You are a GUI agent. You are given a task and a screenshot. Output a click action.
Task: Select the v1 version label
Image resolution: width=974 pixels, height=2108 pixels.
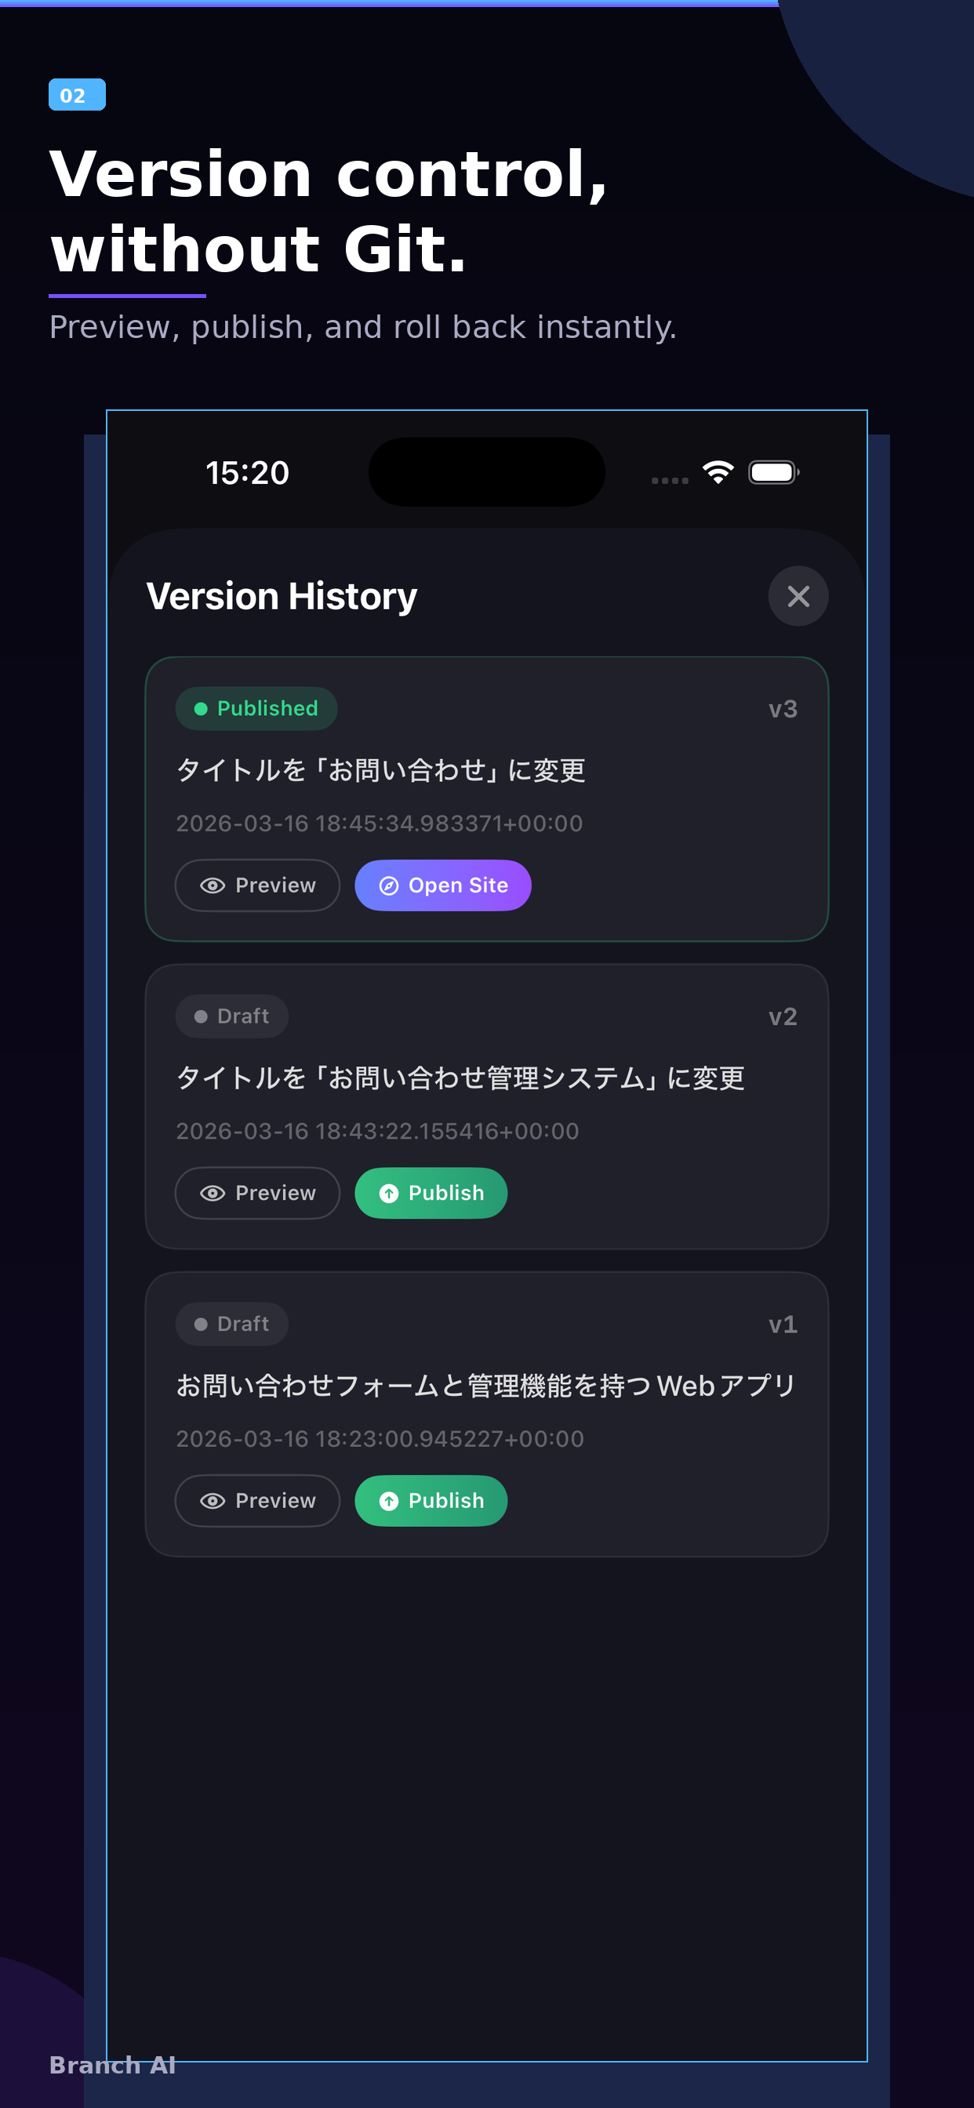click(x=783, y=1324)
